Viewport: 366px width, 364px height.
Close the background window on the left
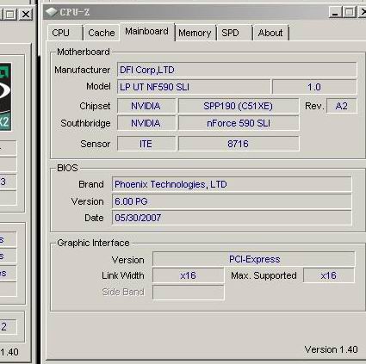[x=26, y=14]
